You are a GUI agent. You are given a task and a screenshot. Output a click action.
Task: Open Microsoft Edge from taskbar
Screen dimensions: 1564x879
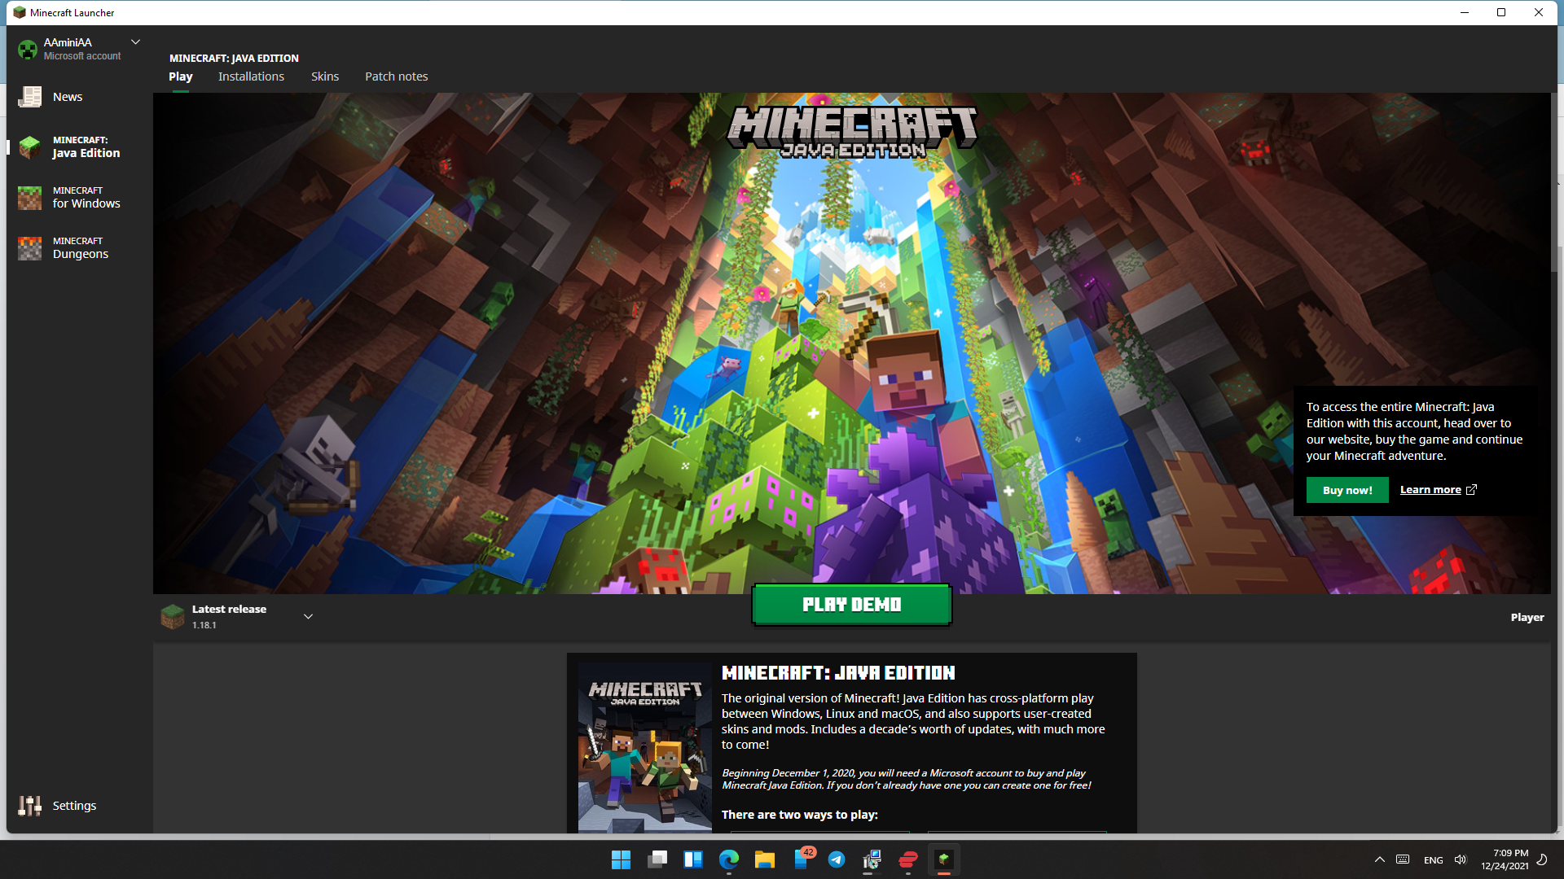(728, 859)
